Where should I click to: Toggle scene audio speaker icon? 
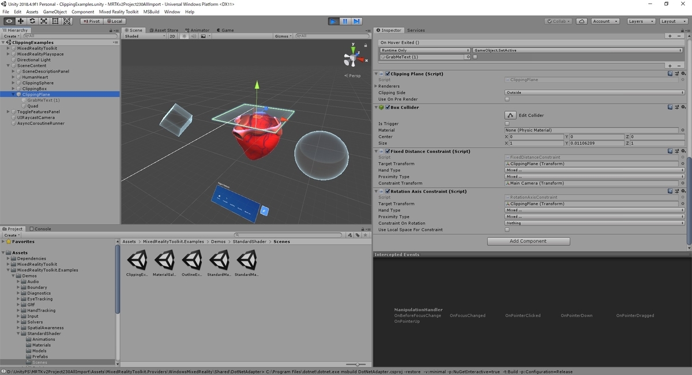[x=193, y=36]
